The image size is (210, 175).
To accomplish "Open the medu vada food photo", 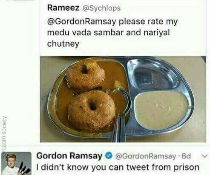I will (123, 99).
